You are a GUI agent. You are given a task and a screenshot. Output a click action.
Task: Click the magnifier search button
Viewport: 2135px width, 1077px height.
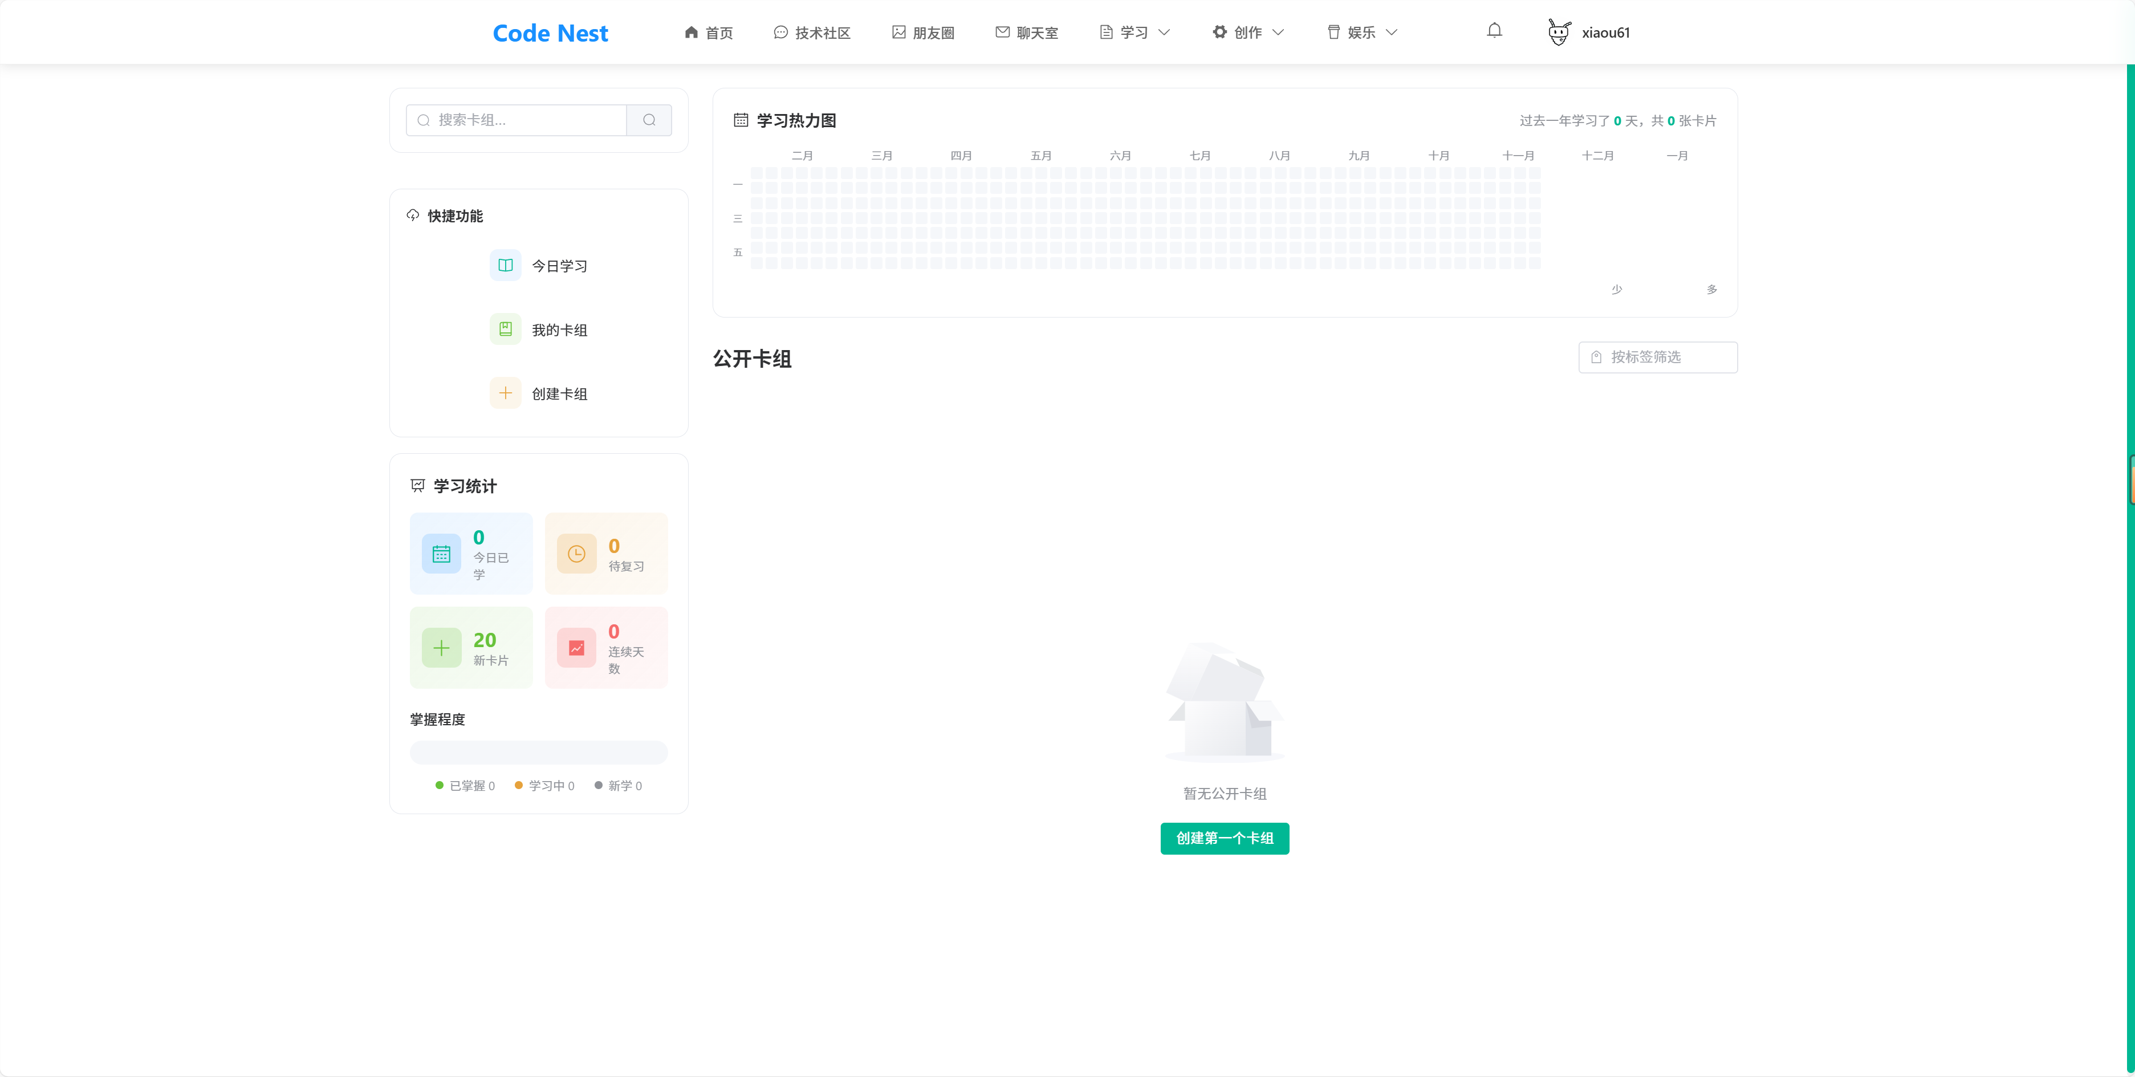(x=649, y=120)
